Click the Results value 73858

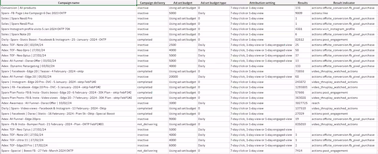[302, 71]
